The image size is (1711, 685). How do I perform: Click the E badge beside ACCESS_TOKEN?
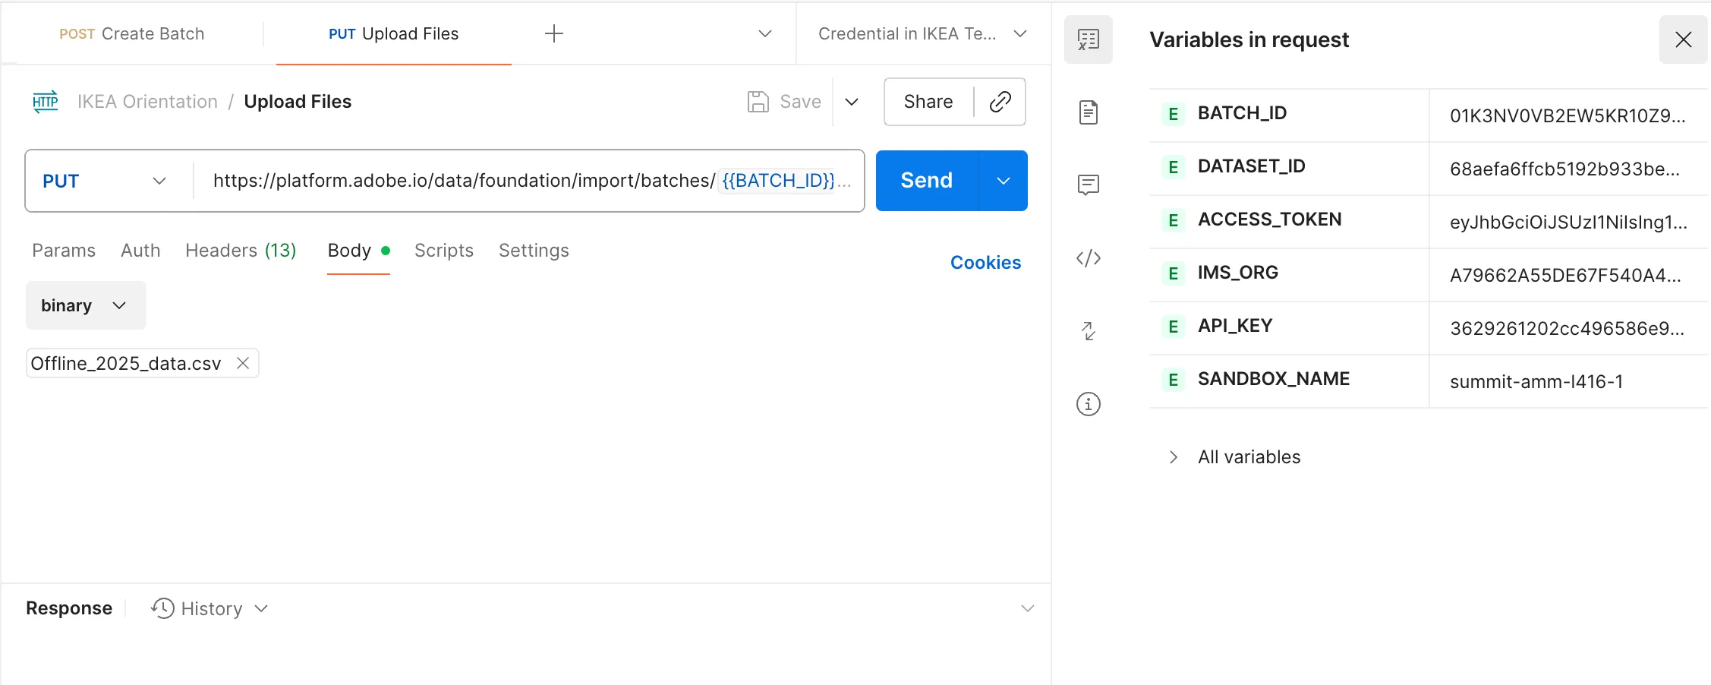[1173, 220]
